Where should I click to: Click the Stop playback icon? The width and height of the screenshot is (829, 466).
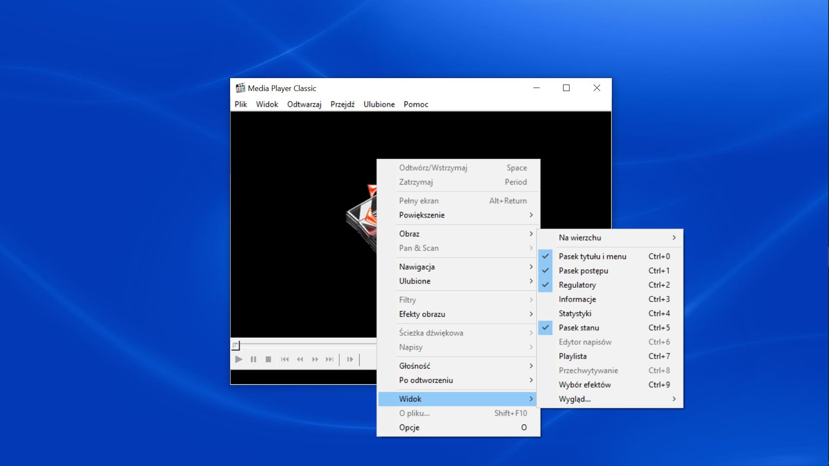point(268,359)
